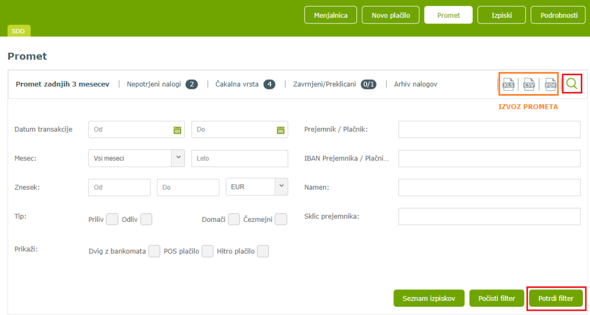Export transactions as CSV file
This screenshot has height=315, width=590.
coord(529,84)
